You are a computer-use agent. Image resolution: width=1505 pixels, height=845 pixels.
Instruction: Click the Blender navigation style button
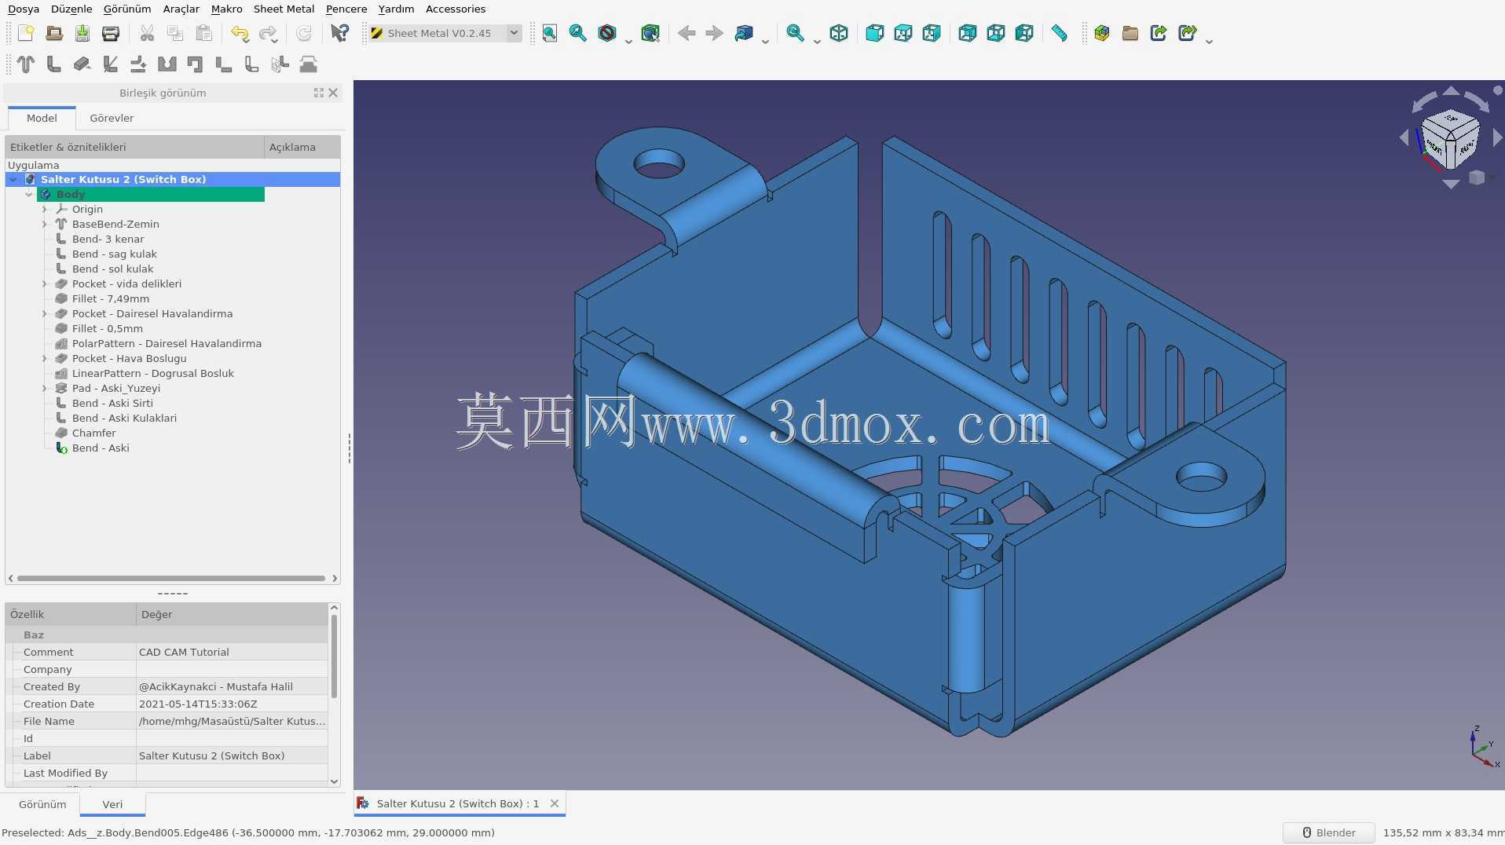1329,833
